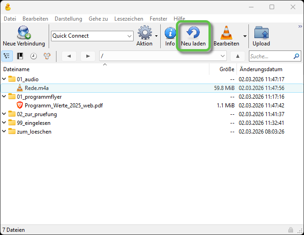Reload the listing with Neu laden
This screenshot has width=304, height=235.
[x=193, y=36]
